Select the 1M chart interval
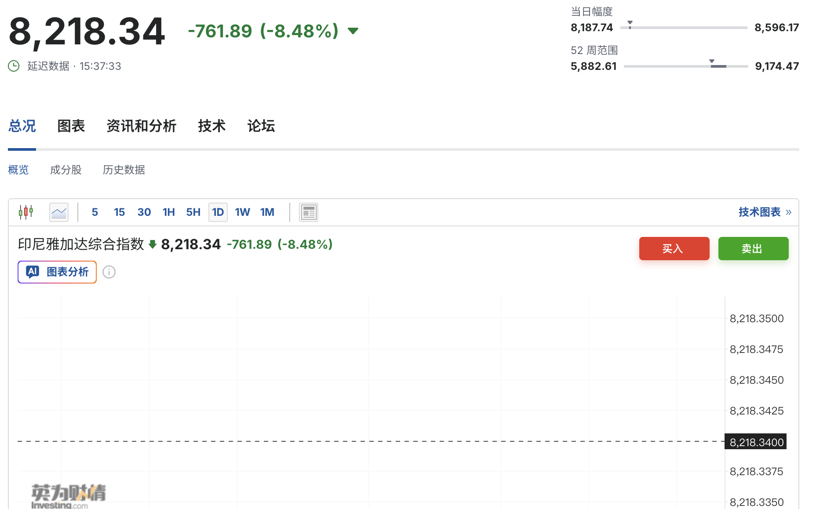The height and width of the screenshot is (509, 816). pos(267,212)
